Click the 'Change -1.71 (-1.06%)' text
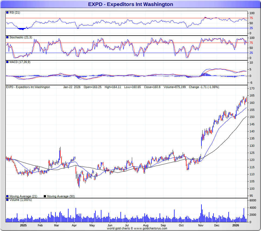The height and width of the screenshot is (231, 261). pyautogui.click(x=204, y=87)
